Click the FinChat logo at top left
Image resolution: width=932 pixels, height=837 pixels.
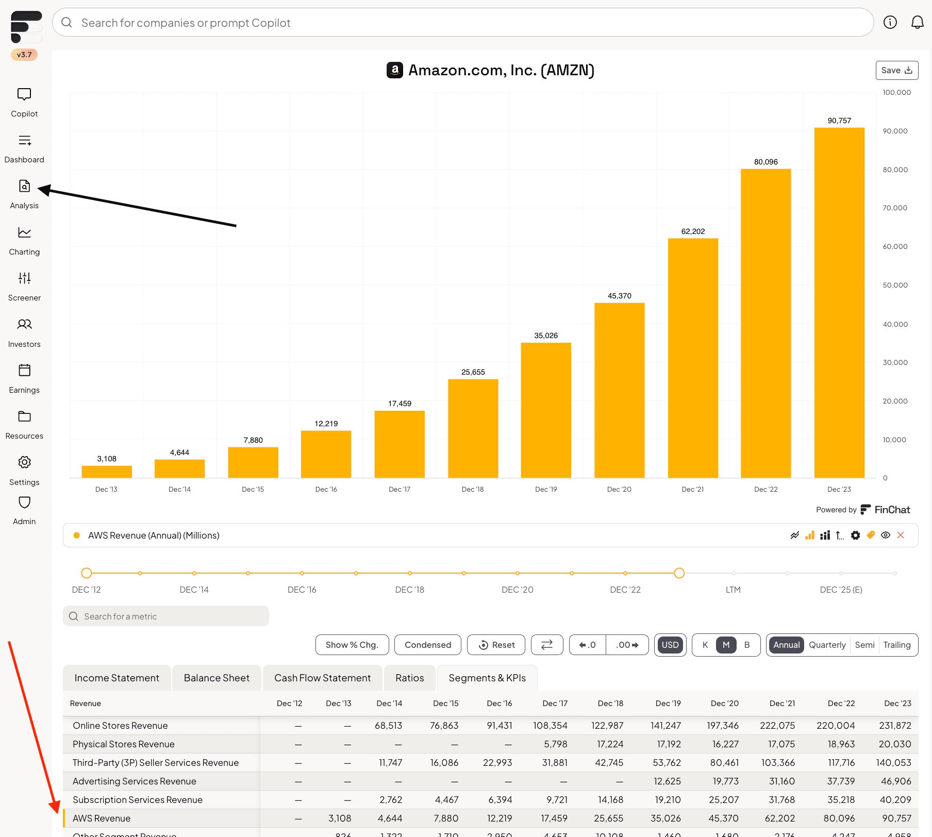pyautogui.click(x=26, y=27)
